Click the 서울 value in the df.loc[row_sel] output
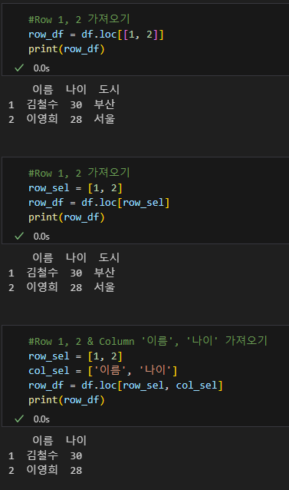The image size is (289, 490). [x=104, y=287]
